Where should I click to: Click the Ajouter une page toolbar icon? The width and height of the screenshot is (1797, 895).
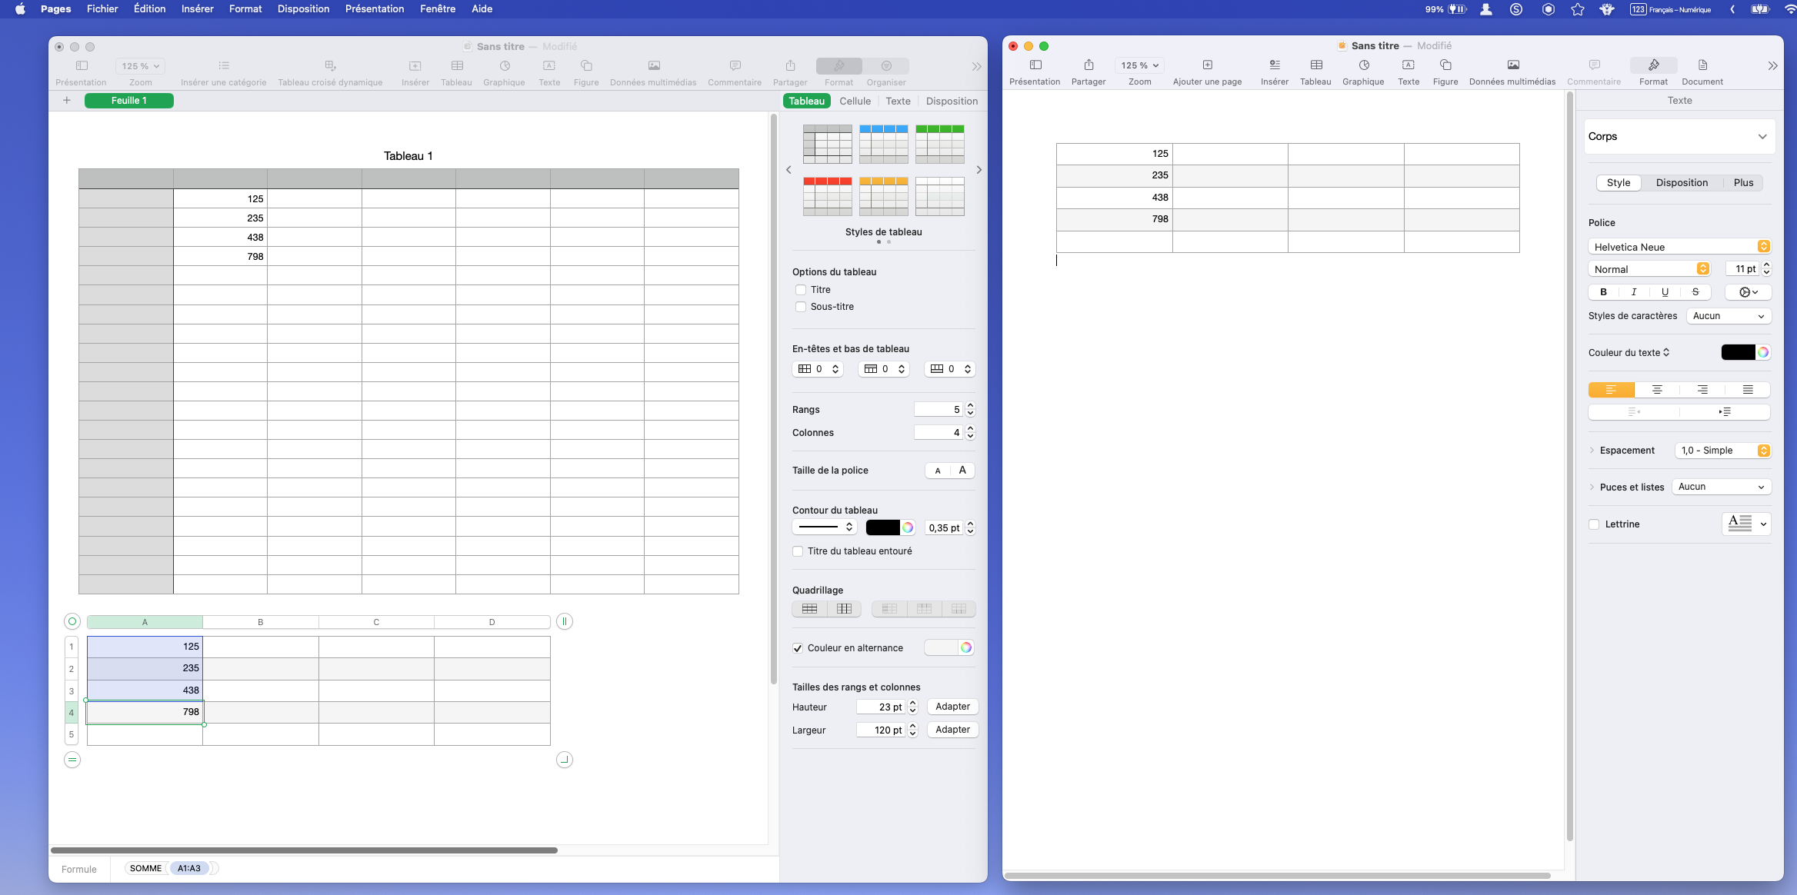(x=1207, y=65)
